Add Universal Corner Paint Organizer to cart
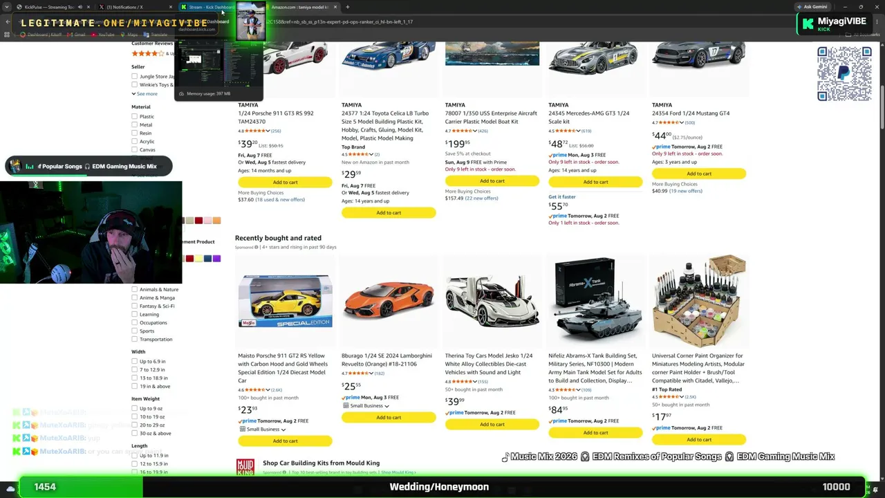Viewport: 885px width, 498px height. [699, 439]
